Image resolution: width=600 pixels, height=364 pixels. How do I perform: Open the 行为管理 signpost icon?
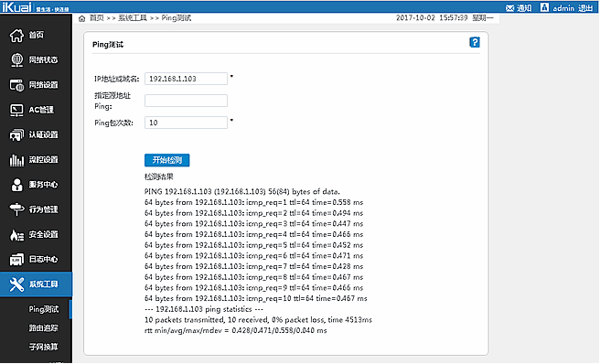16,209
